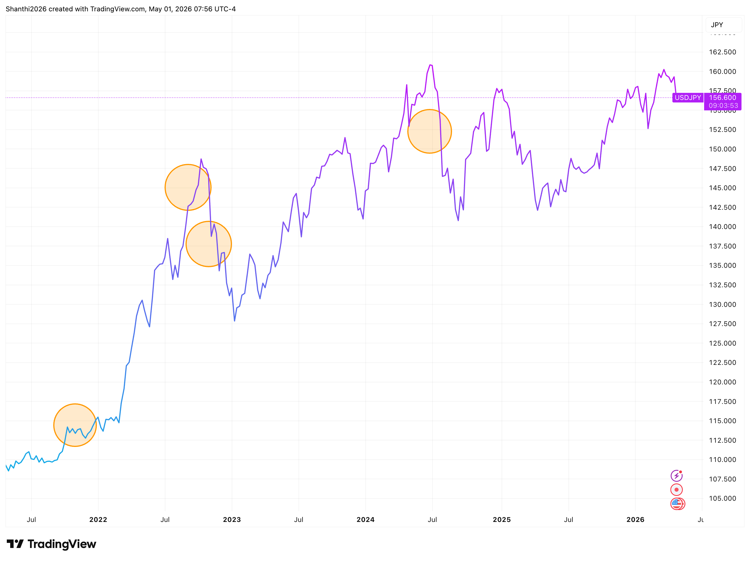Click the purple USDJPY symbol label
Image resolution: width=750 pixels, height=561 pixels.
coord(688,98)
